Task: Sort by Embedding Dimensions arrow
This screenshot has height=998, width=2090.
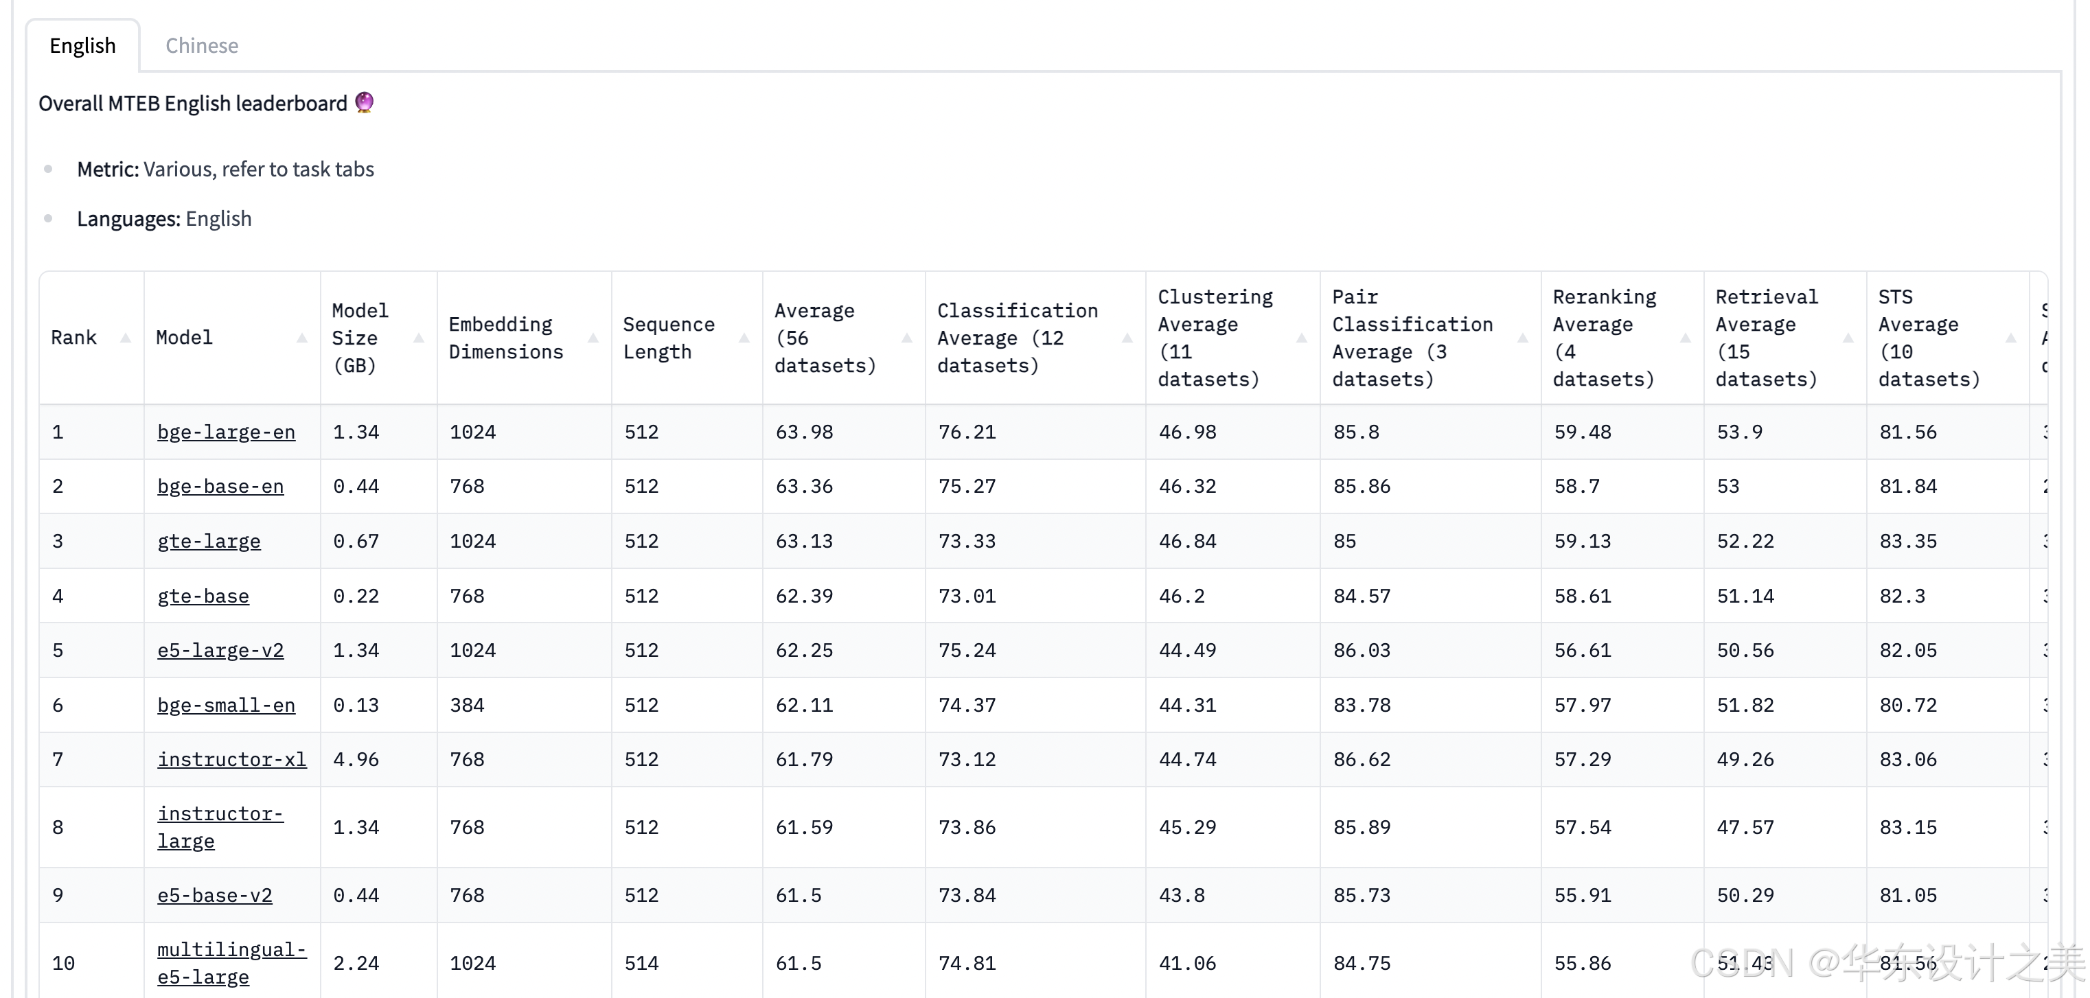Action: 593,338
